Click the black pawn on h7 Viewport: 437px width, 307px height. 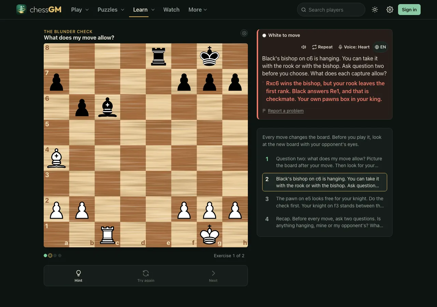click(235, 82)
